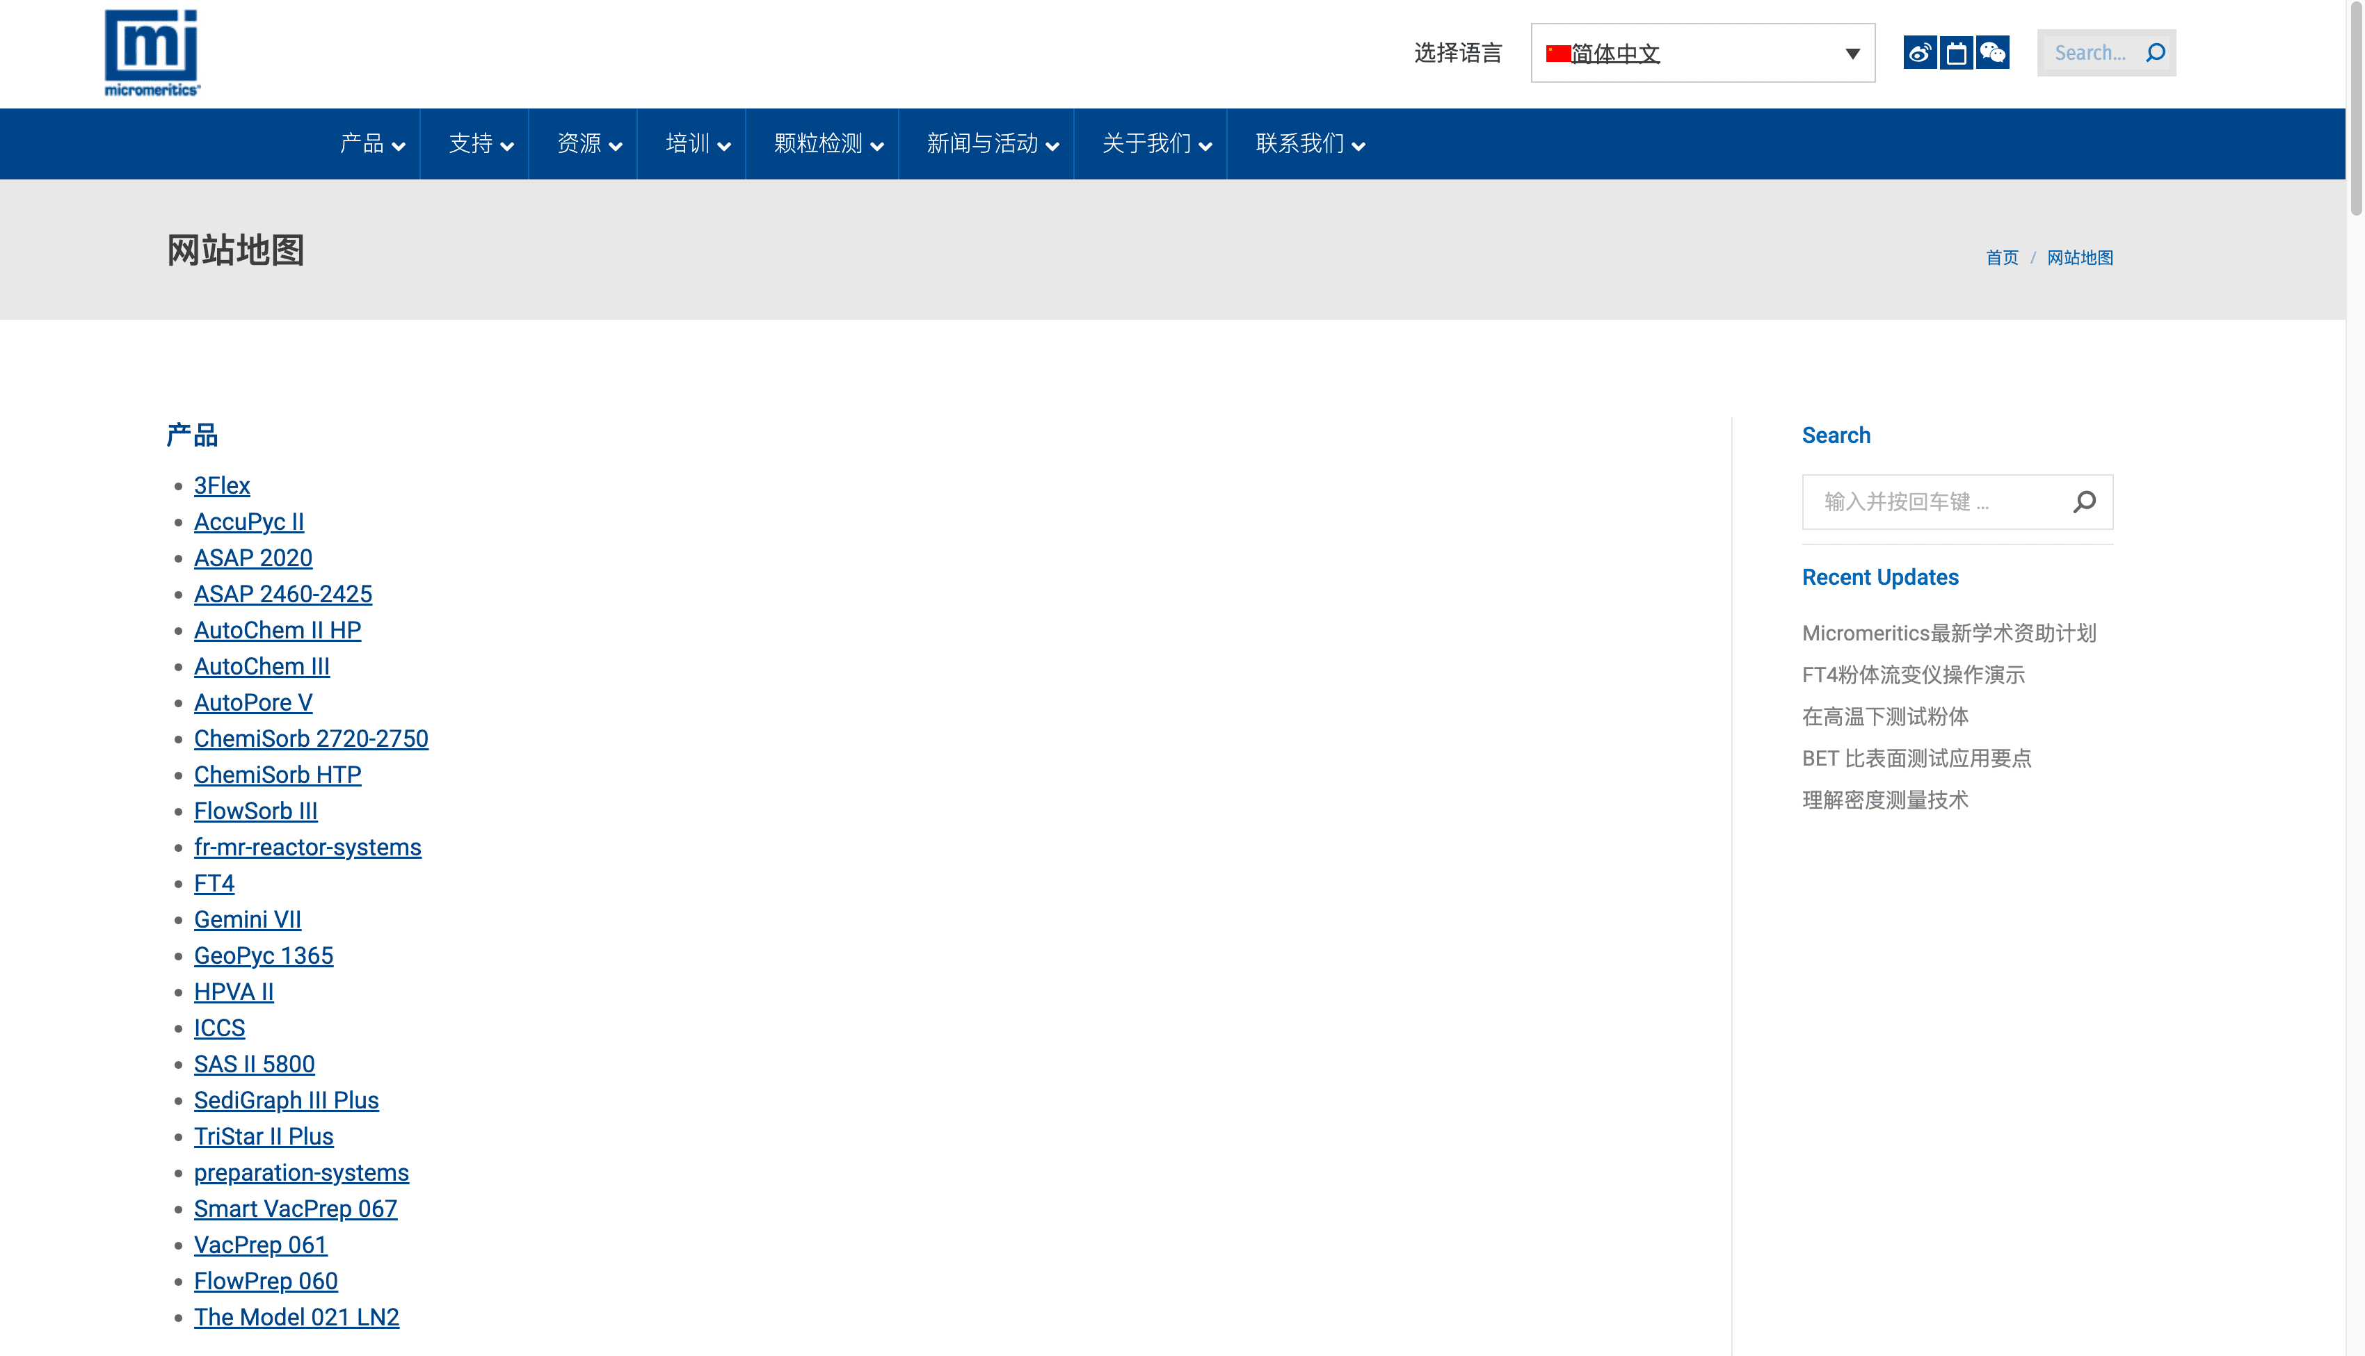Expand the 关于我们 navigation menu
The height and width of the screenshot is (1356, 2365).
[1157, 143]
